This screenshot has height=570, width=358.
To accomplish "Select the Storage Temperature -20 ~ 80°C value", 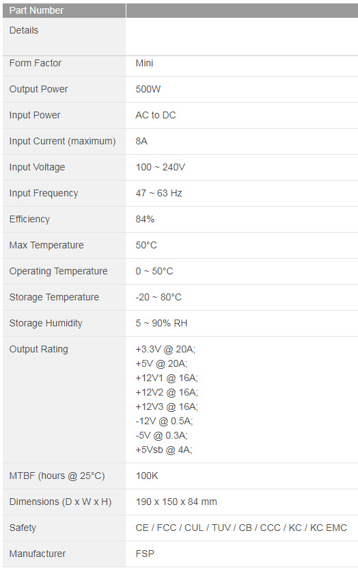I will (159, 297).
